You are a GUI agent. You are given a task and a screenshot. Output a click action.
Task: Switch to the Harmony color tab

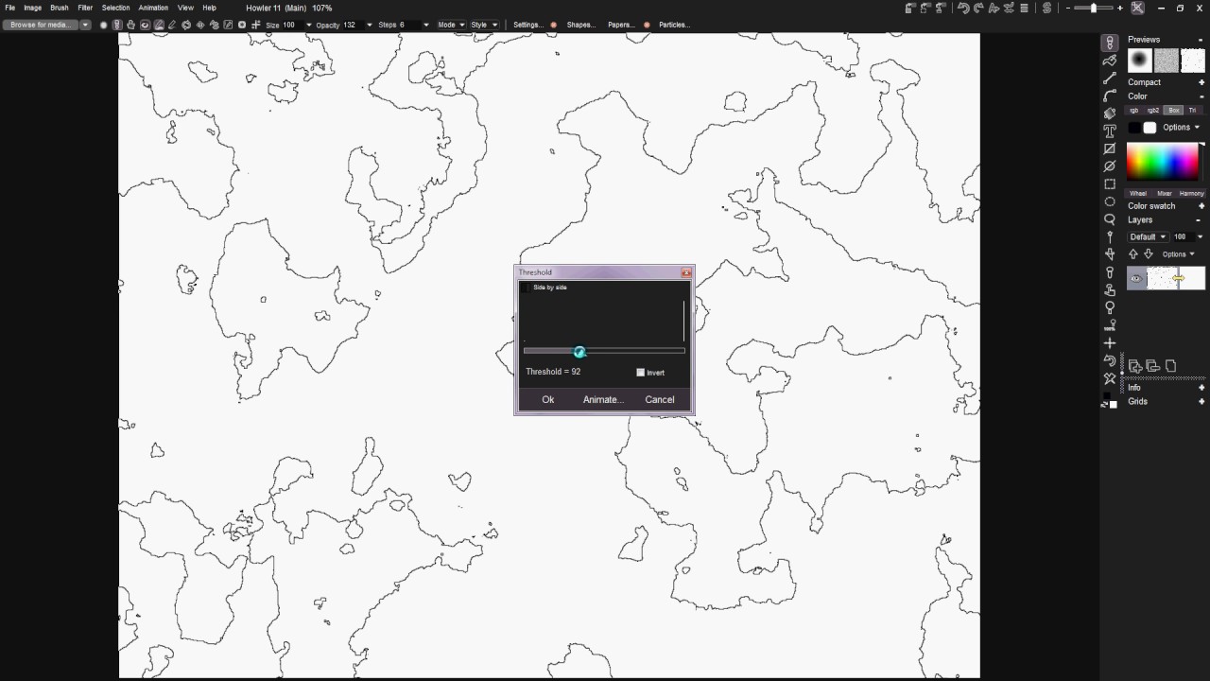1191,193
